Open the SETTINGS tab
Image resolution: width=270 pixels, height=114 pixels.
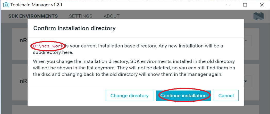tap(81, 16)
